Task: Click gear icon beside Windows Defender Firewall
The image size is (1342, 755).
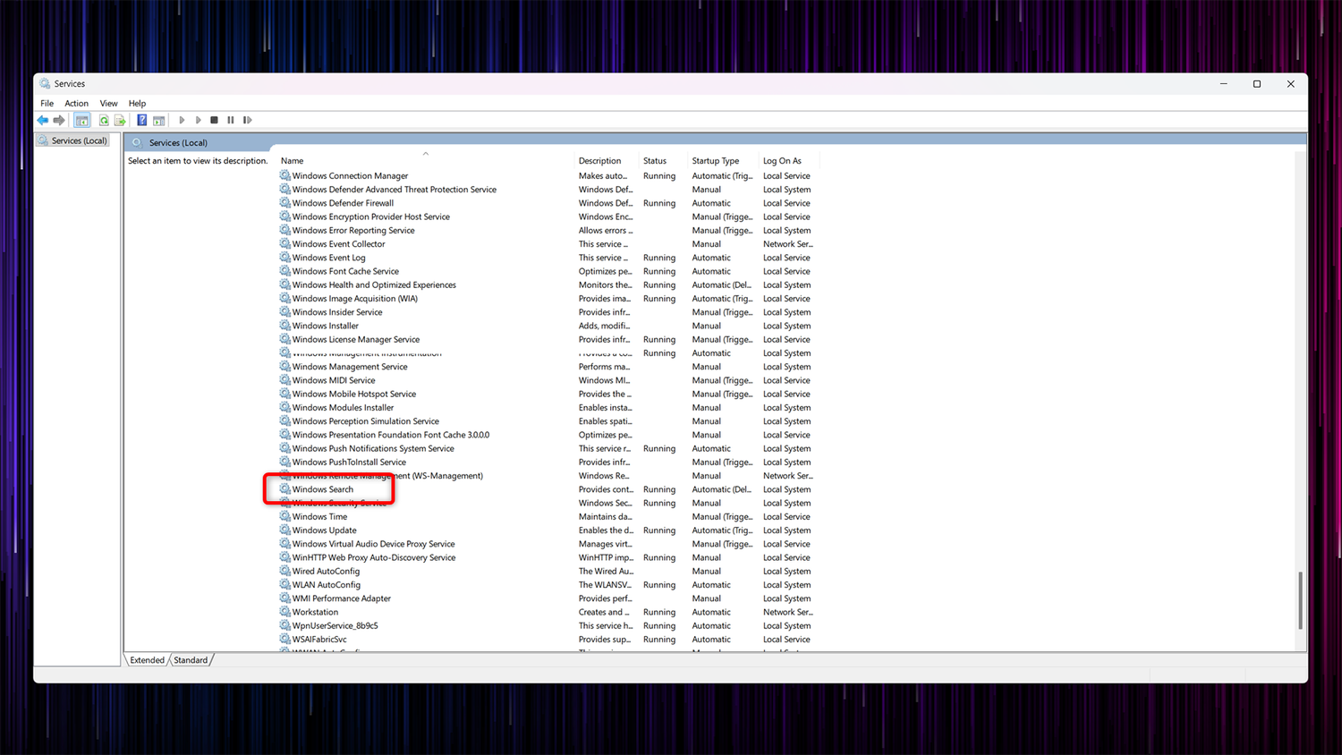Action: pyautogui.click(x=285, y=203)
